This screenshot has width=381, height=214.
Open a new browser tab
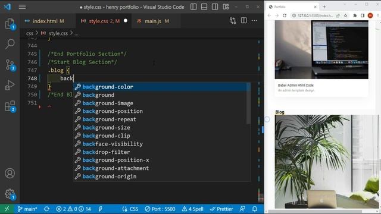[x=324, y=7]
